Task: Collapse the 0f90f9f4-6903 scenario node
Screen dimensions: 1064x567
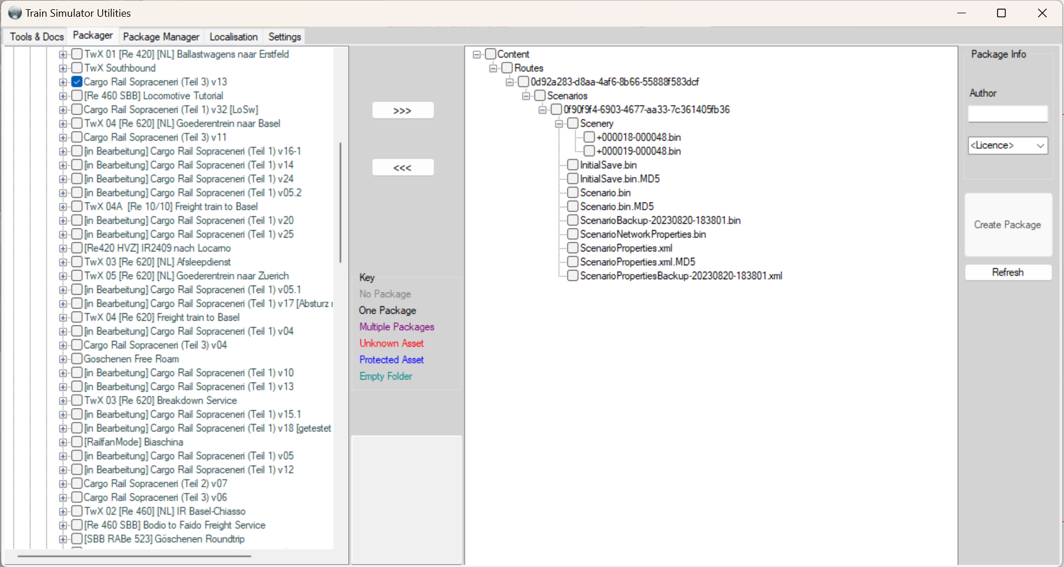Action: [542, 110]
